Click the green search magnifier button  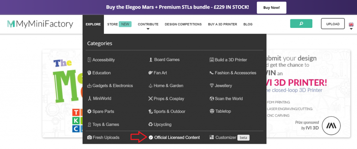coord(301,24)
